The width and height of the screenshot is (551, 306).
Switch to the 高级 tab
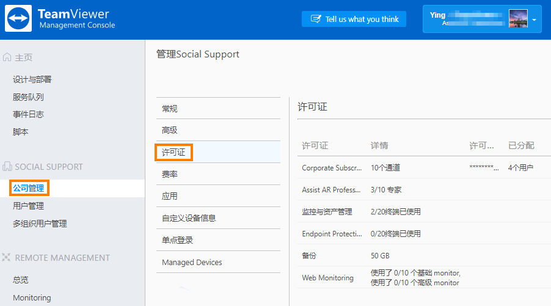pos(218,130)
